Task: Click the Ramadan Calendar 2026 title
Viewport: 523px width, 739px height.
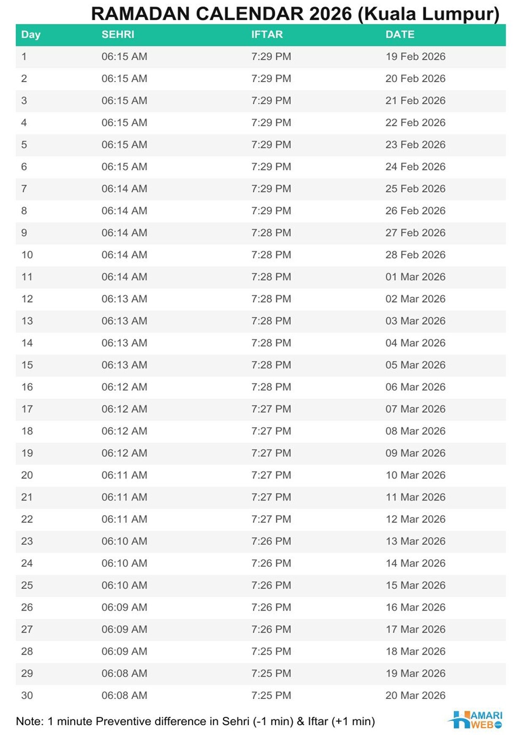Action: [x=295, y=13]
